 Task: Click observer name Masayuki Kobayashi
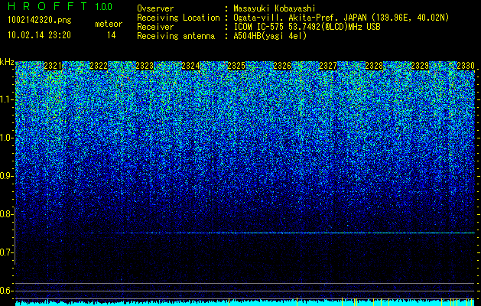275,8
